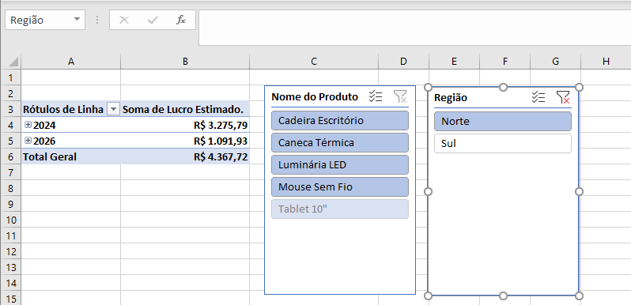Click the R$ 4.367,72 total cell
The width and height of the screenshot is (631, 305).
pyautogui.click(x=185, y=156)
